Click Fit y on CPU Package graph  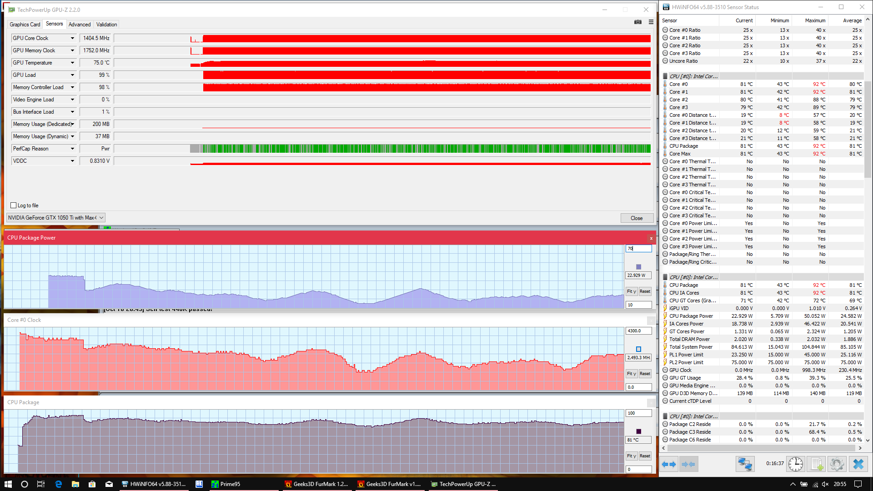click(631, 456)
